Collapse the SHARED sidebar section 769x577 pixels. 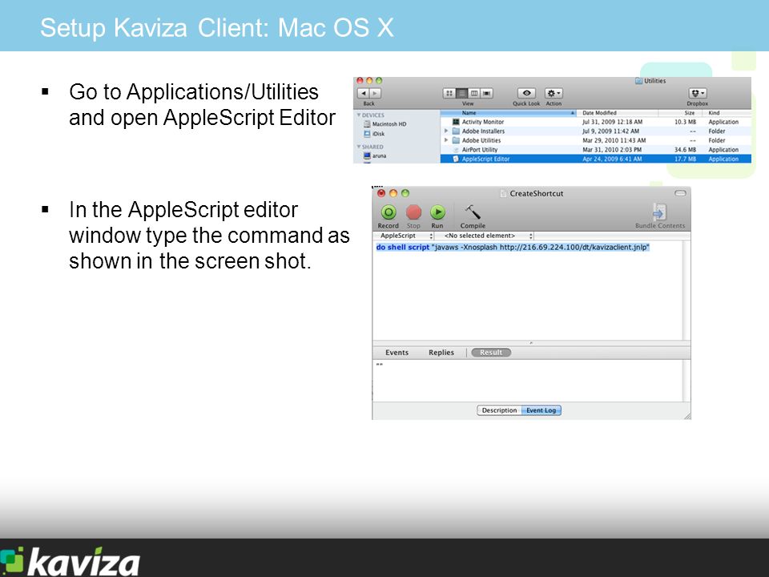click(x=359, y=147)
